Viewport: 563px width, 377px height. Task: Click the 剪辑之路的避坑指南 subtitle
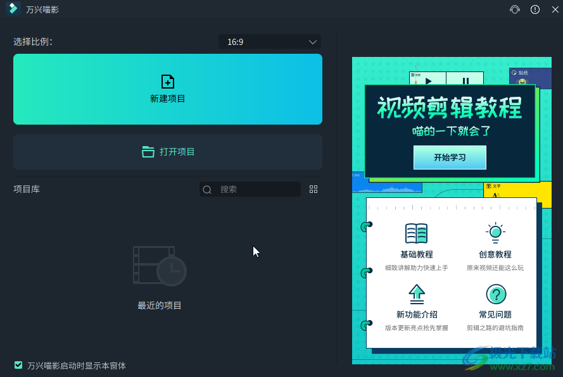[x=495, y=328]
